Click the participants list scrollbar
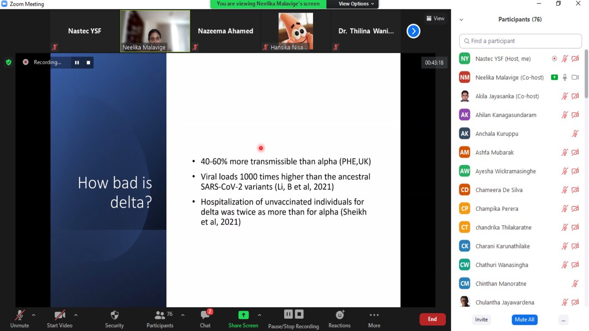The height and width of the screenshot is (331, 589). click(x=586, y=74)
